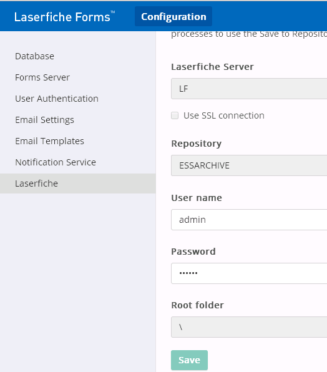
Task: Go to User Authentication settings
Action: click(x=57, y=99)
